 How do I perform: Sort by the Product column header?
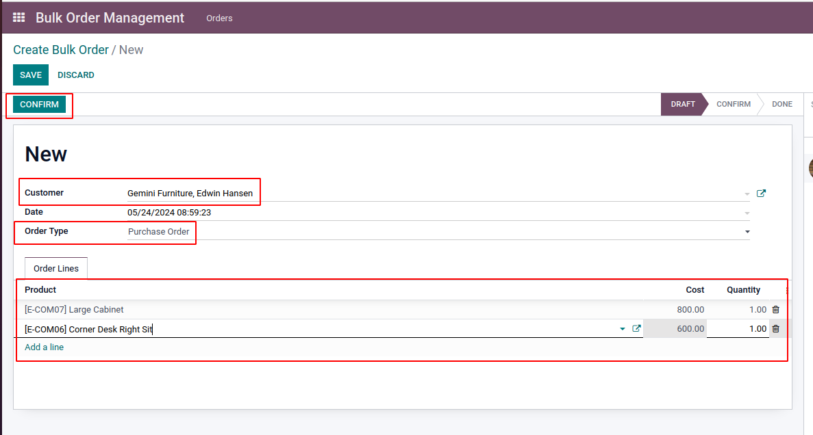(x=40, y=289)
